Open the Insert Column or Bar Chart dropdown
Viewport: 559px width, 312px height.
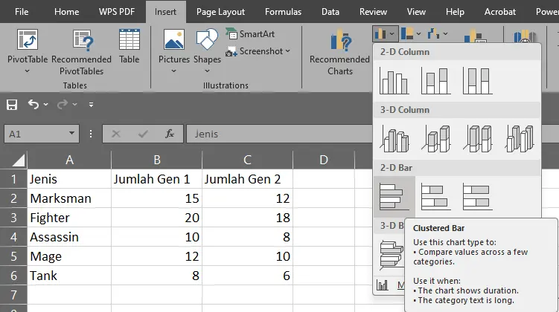coord(386,34)
